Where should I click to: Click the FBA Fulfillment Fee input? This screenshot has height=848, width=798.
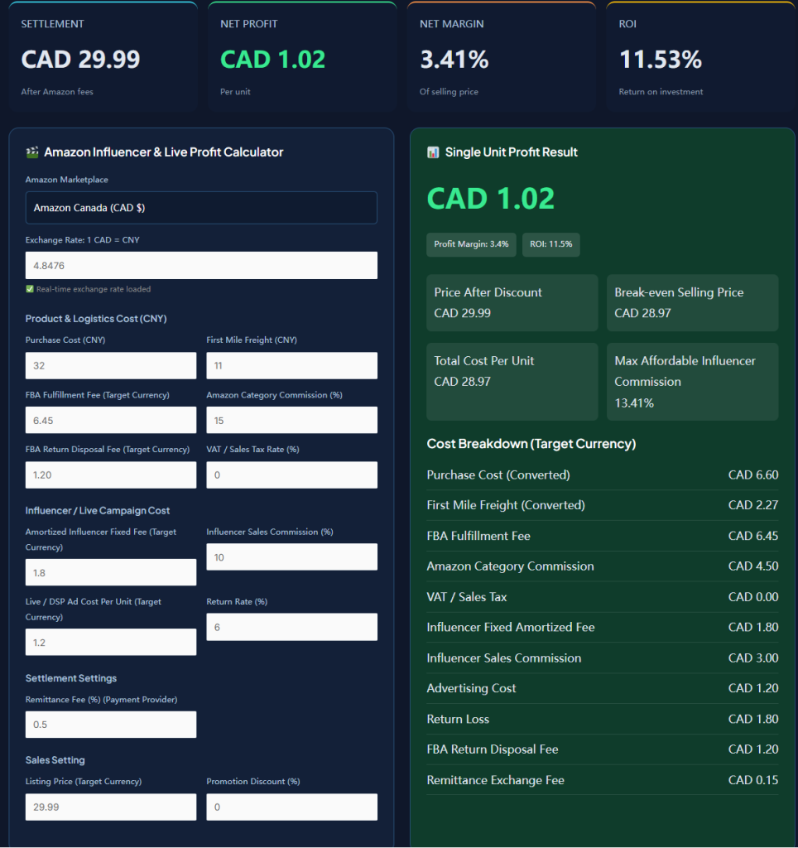coord(111,420)
